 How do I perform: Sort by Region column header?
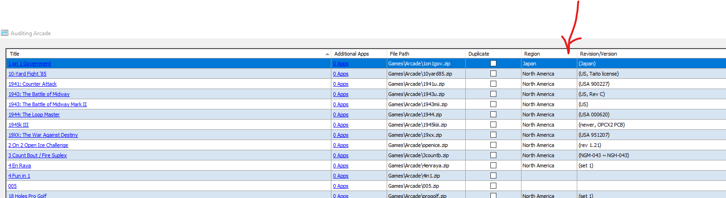pos(549,54)
